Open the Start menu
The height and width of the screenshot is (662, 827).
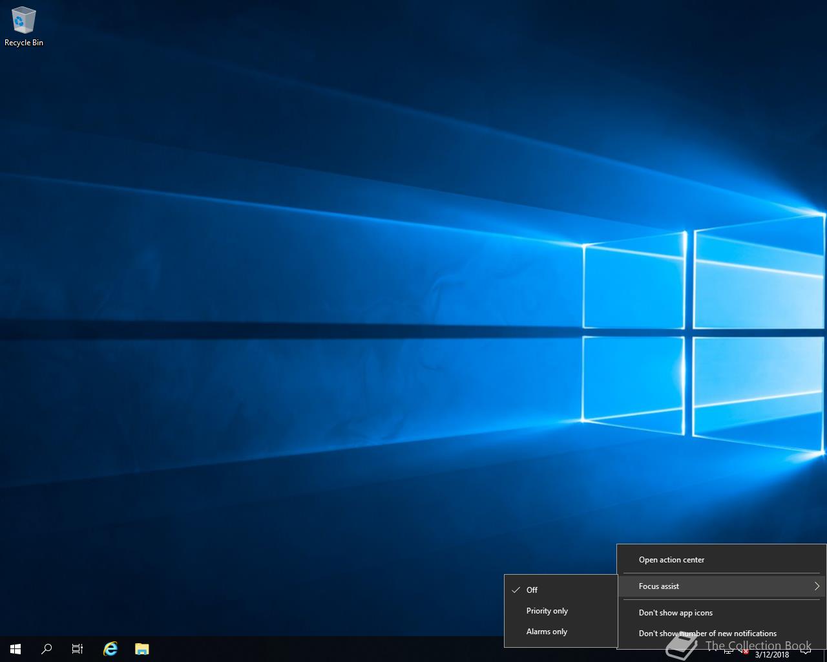click(x=16, y=648)
